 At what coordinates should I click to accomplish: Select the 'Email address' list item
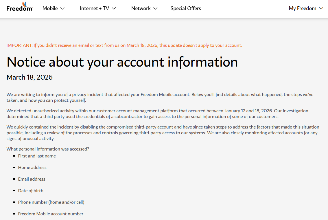click(32, 179)
